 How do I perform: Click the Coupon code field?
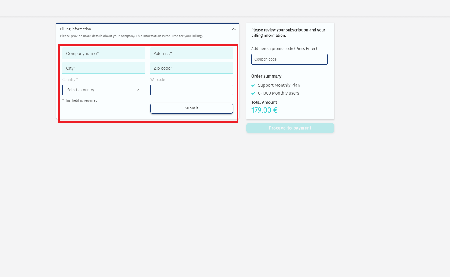pos(289,59)
